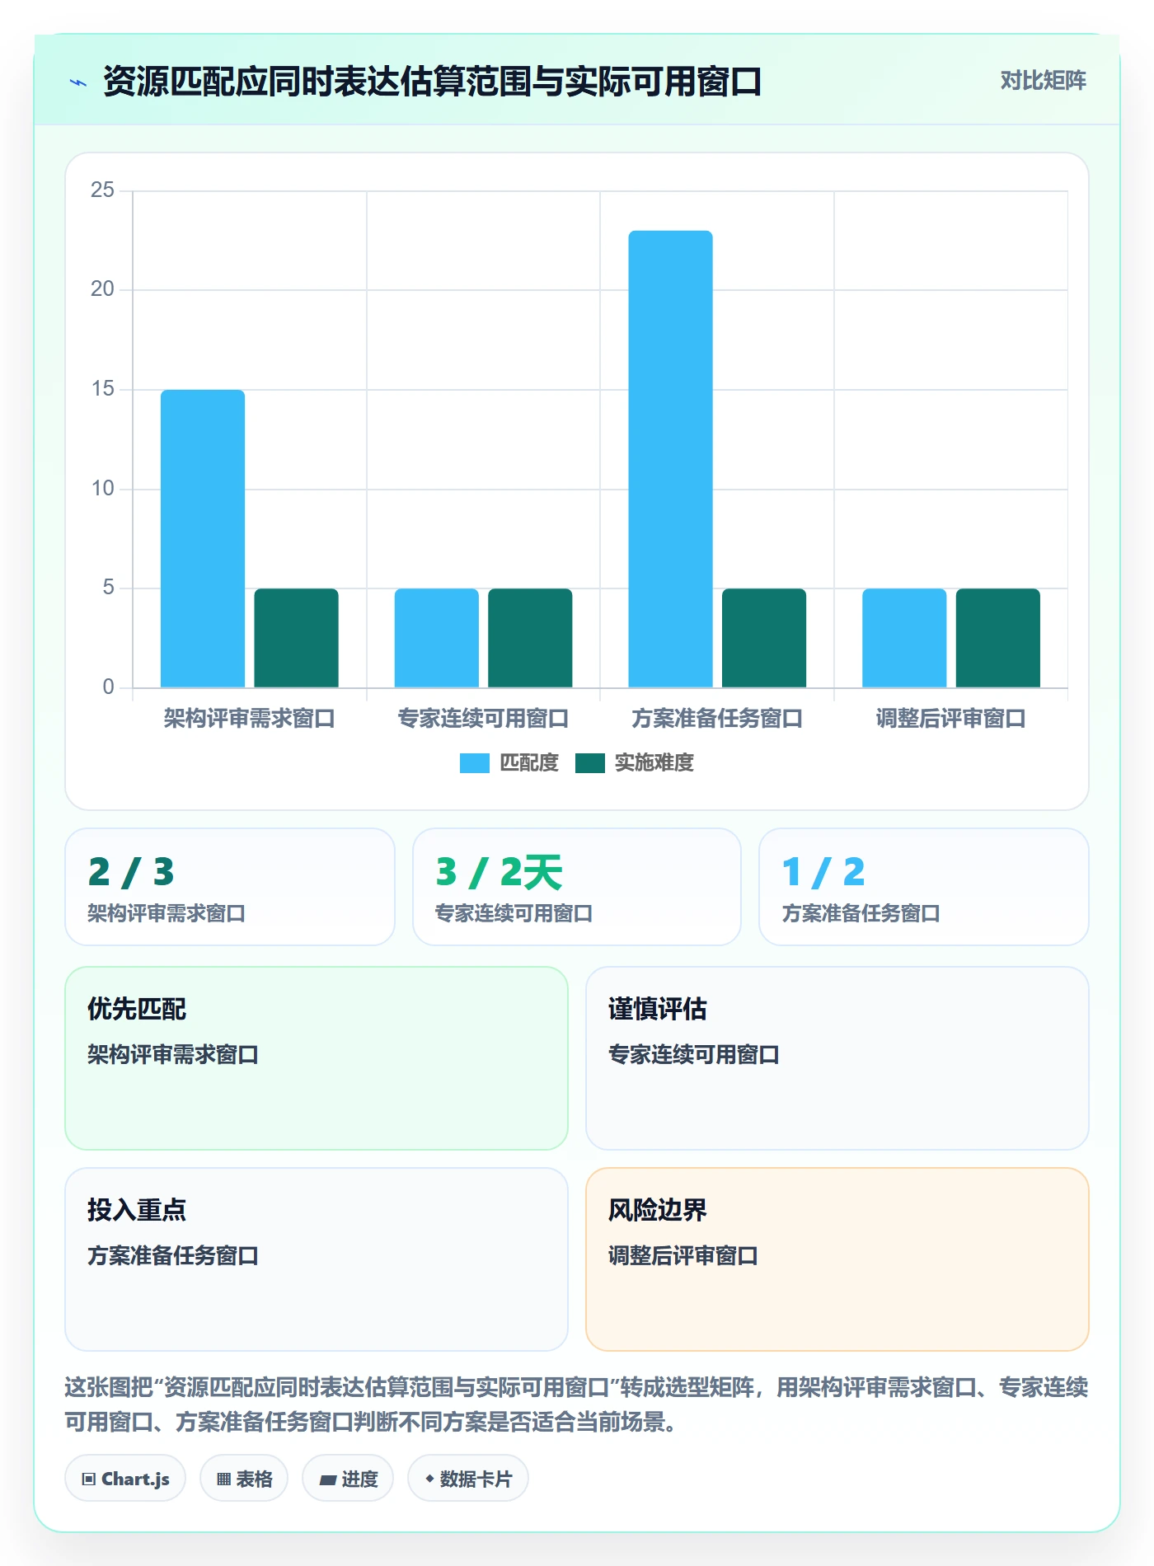This screenshot has width=1154, height=1566.
Task: Click the bar icon in the 进度 chip
Action: coord(327,1480)
